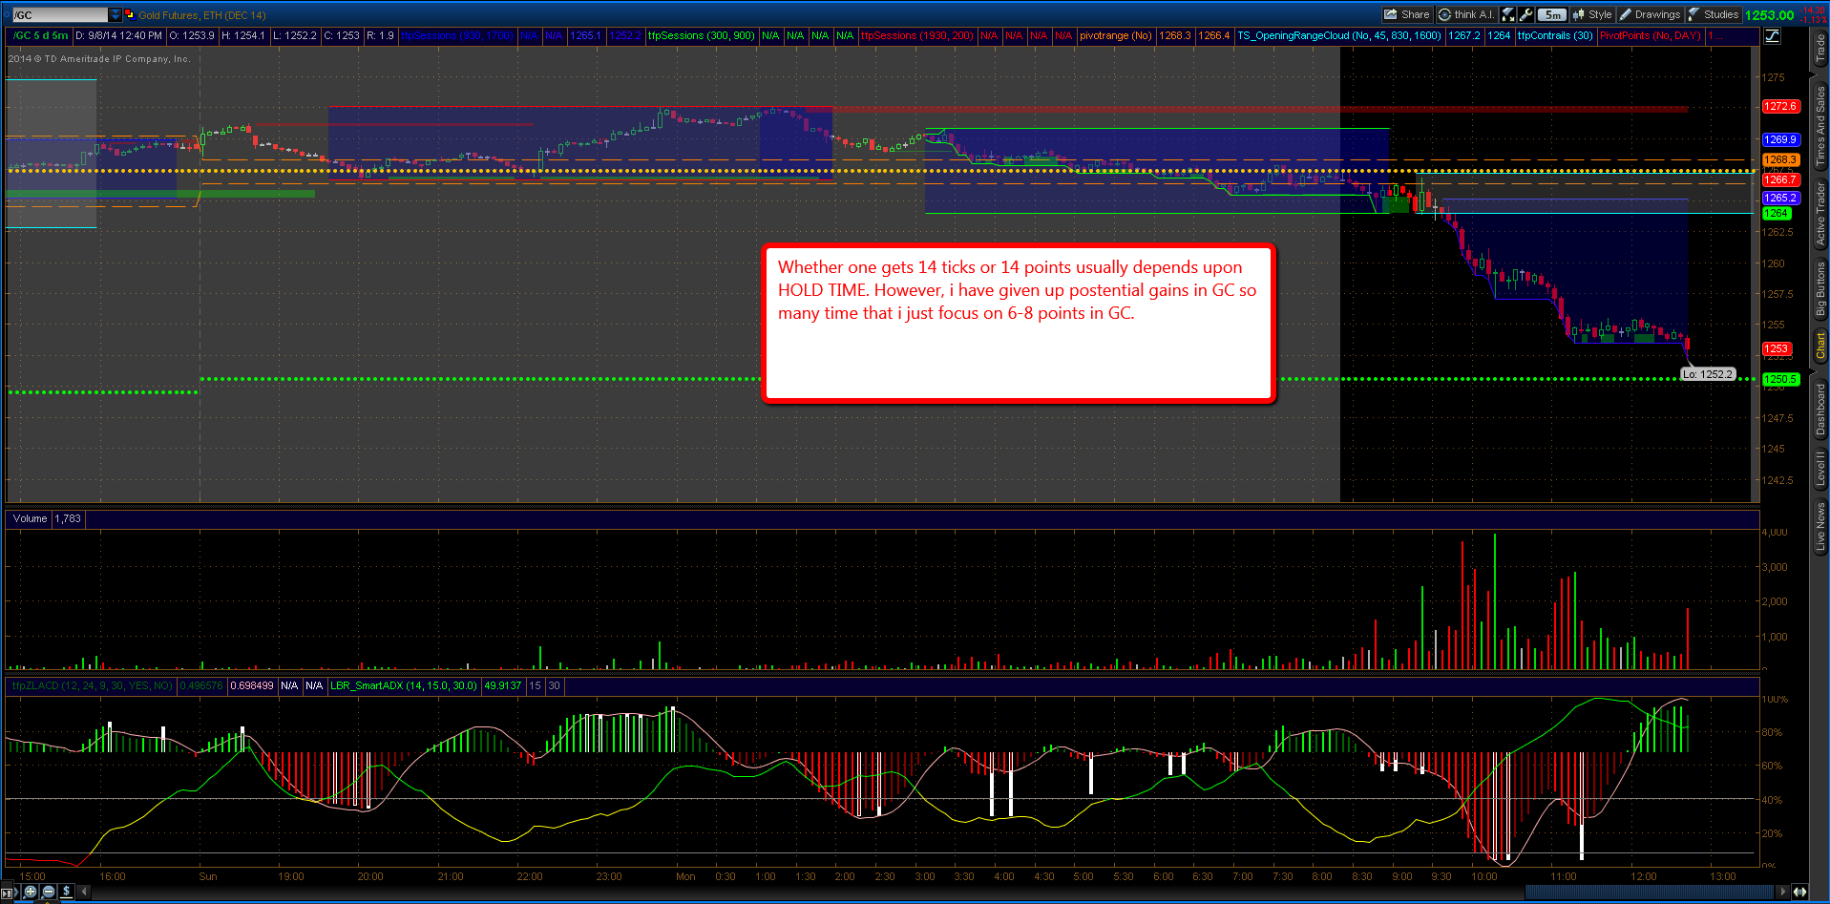This screenshot has width=1830, height=904.
Task: Click the pivotrange (No) study label
Action: click(1116, 36)
